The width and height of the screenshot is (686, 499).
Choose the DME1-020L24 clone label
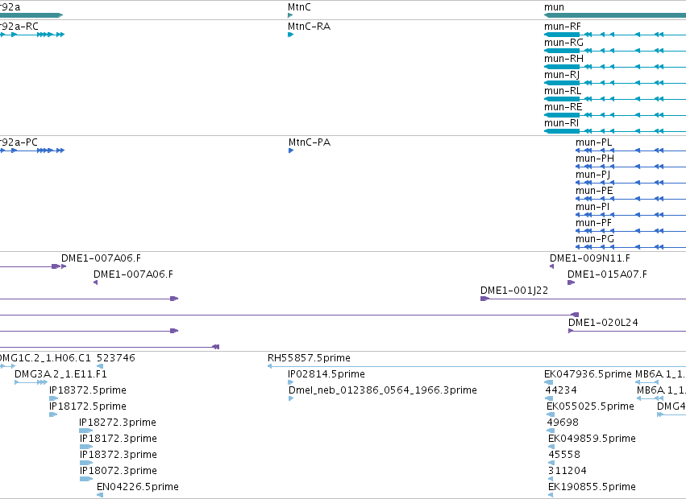603,323
